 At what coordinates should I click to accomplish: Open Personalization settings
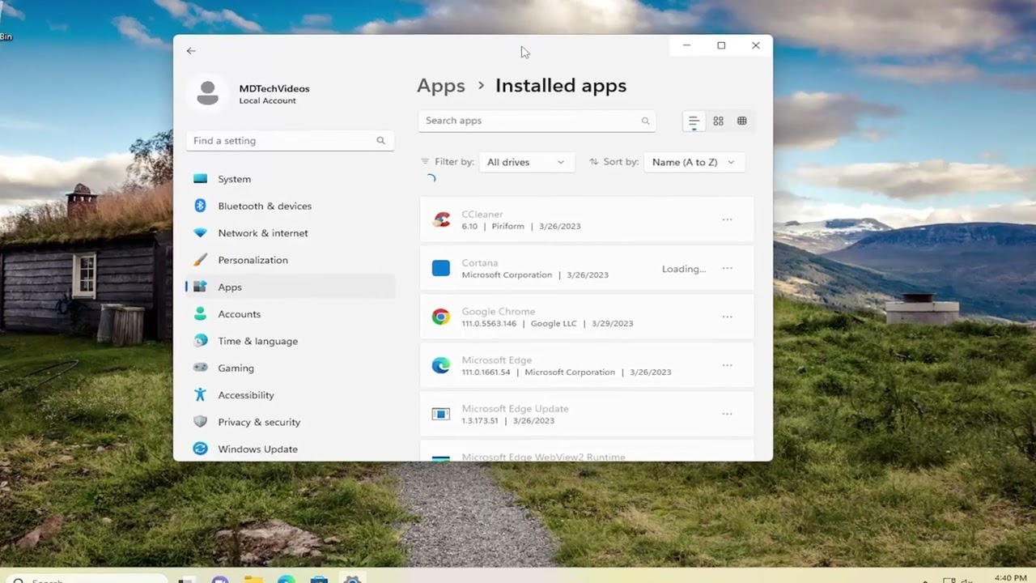[291, 260]
